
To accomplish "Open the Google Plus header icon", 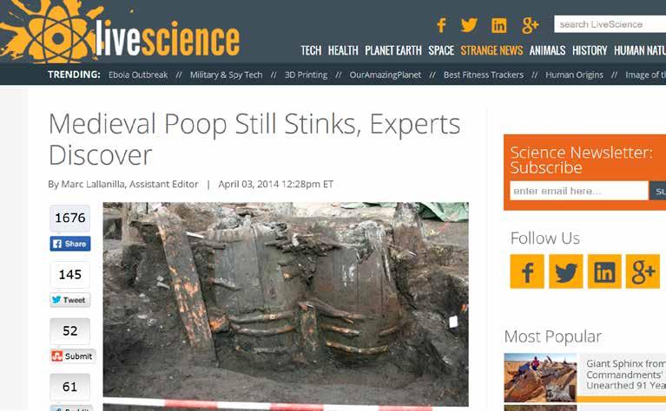I will point(530,25).
